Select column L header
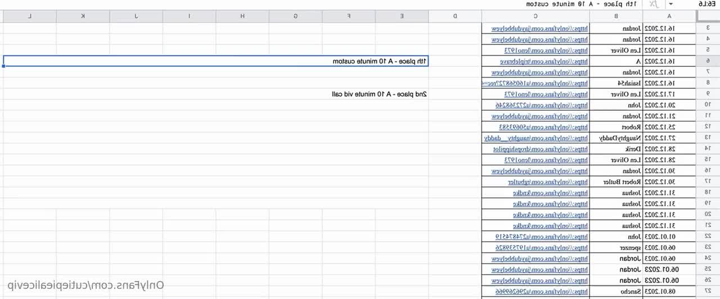The height and width of the screenshot is (299, 720). 30,16
